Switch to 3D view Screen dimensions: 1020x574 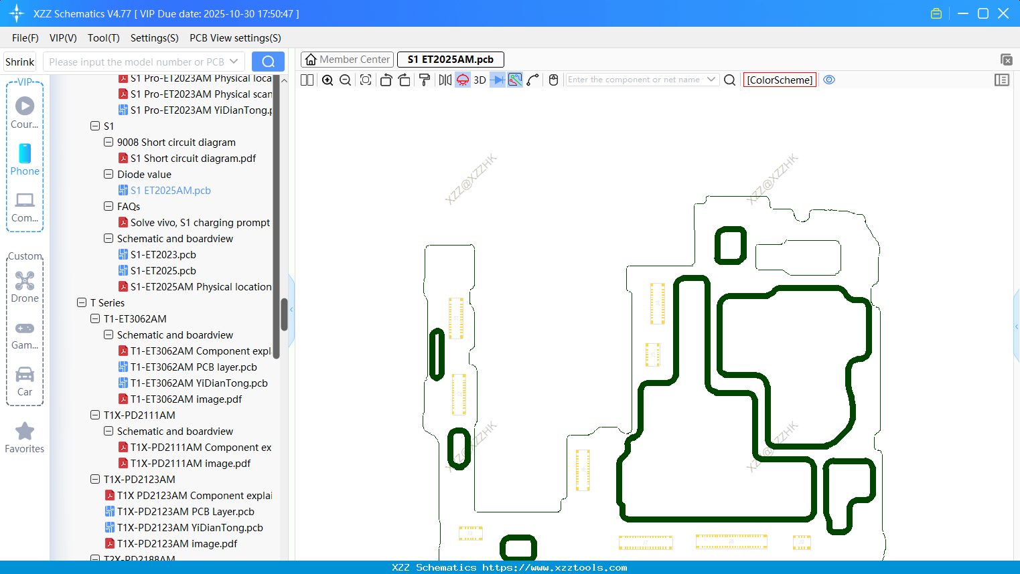480,80
